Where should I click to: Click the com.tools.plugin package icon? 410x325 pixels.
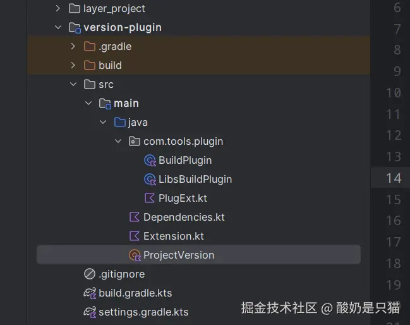click(x=134, y=141)
